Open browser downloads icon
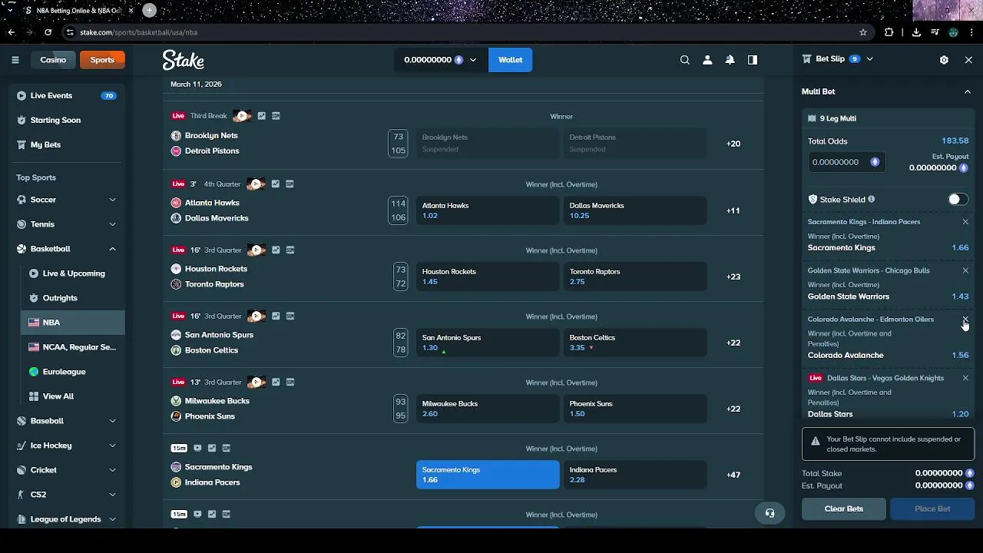Image resolution: width=983 pixels, height=553 pixels. (x=916, y=32)
